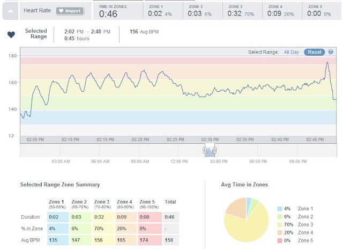Click the Zone 1 0:02 header box
Viewport: 343px width, 249px height.
coord(163,11)
